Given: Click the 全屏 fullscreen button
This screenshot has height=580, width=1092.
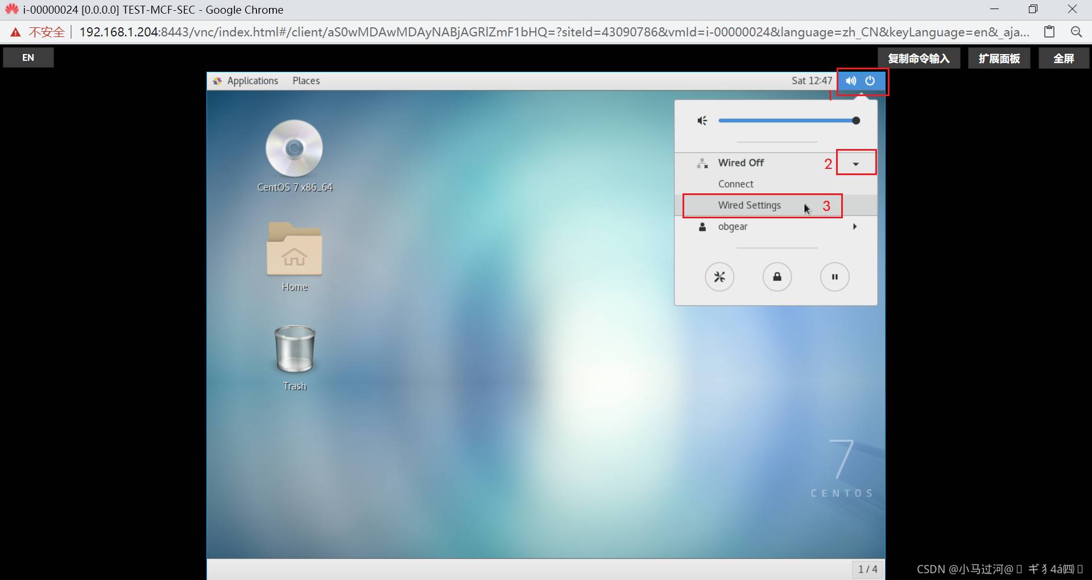Looking at the screenshot, I should 1064,58.
